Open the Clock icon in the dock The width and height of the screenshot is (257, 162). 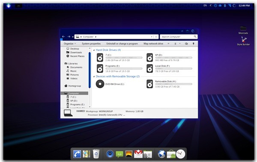(x=181, y=154)
